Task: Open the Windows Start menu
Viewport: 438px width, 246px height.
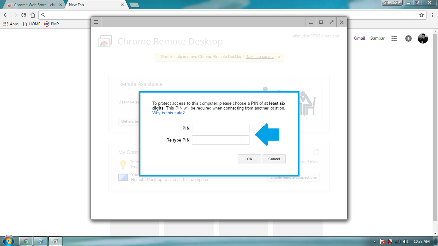Action: click(8, 241)
